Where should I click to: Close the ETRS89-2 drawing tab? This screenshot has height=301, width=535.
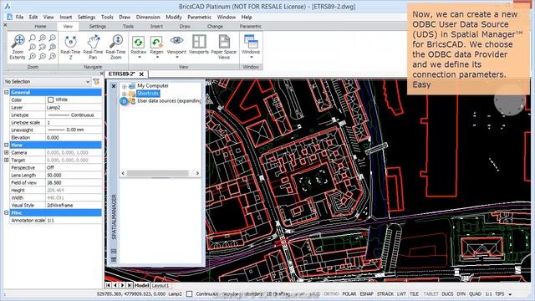tap(141, 74)
